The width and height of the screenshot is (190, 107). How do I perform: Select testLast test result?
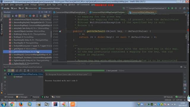pos(19,77)
